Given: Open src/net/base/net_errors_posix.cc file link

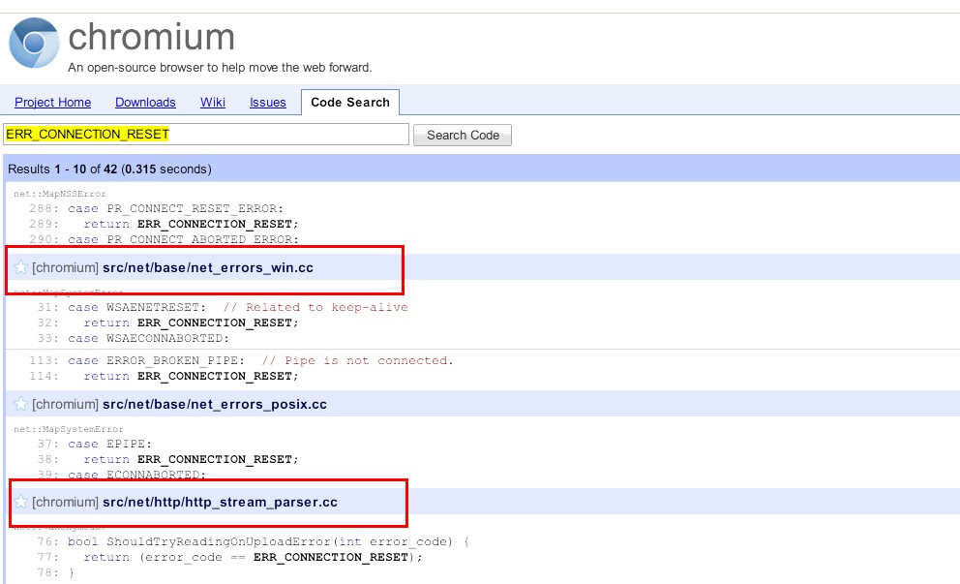Looking at the screenshot, I should tap(214, 404).
